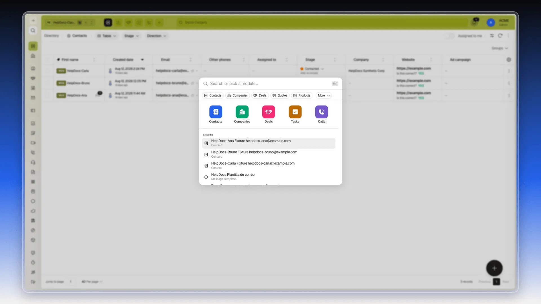Open the highlighted contacts icon in the sidebar
The height and width of the screenshot is (304, 541).
pyautogui.click(x=33, y=46)
